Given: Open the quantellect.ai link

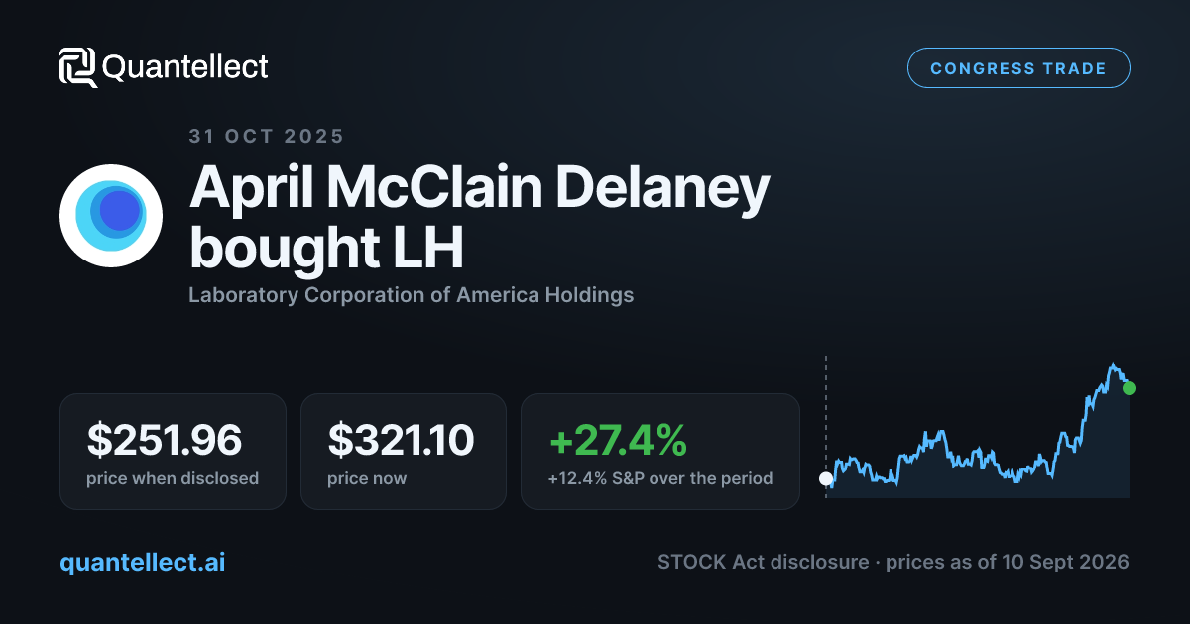Looking at the screenshot, I should [x=143, y=562].
